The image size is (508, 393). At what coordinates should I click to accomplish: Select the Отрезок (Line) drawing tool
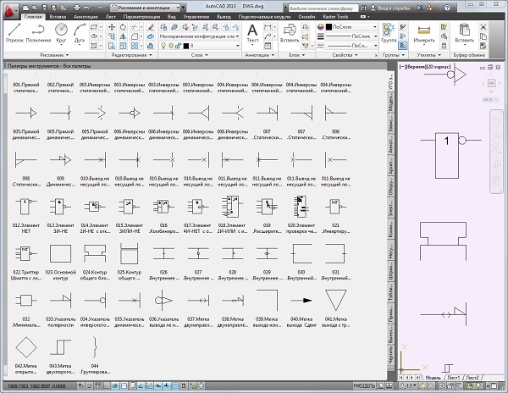point(13,31)
